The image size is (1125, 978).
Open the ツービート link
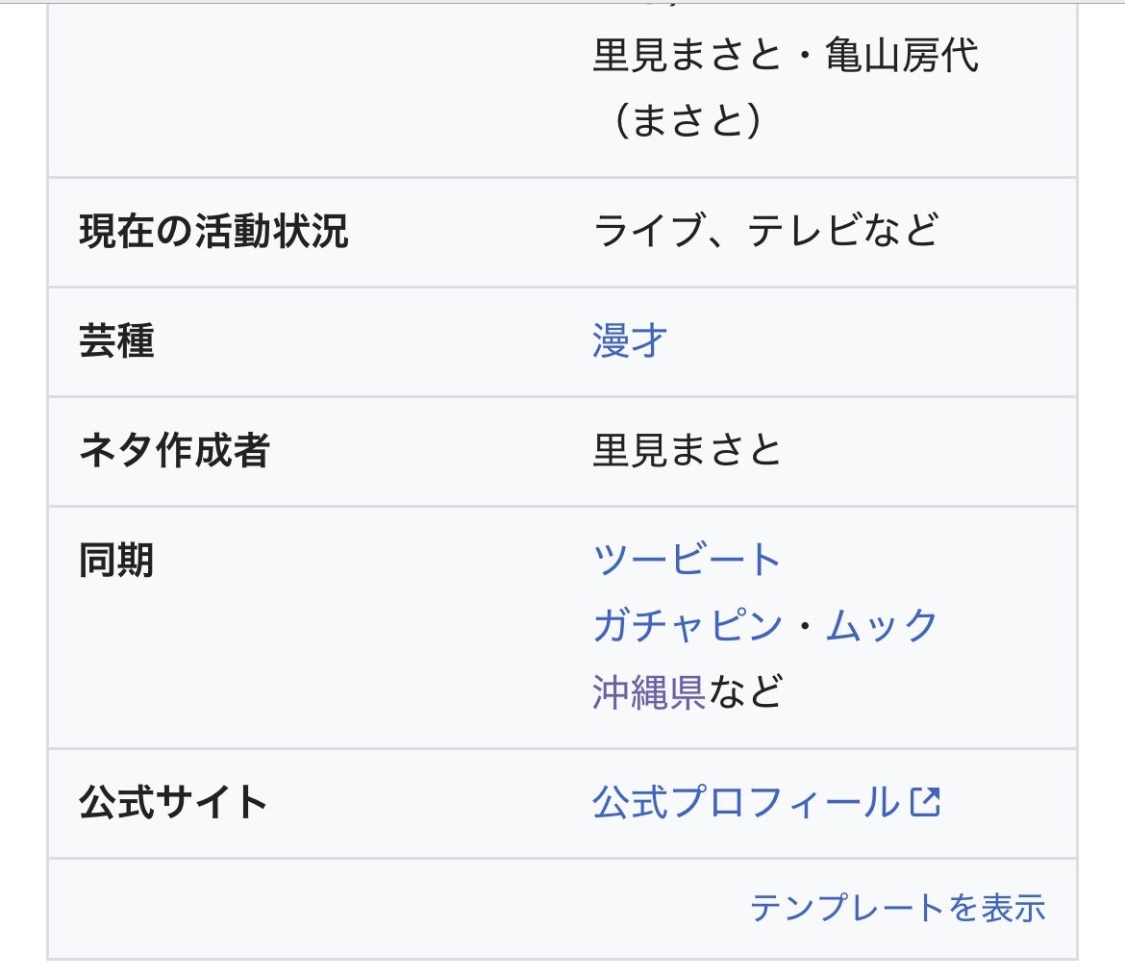(x=686, y=560)
